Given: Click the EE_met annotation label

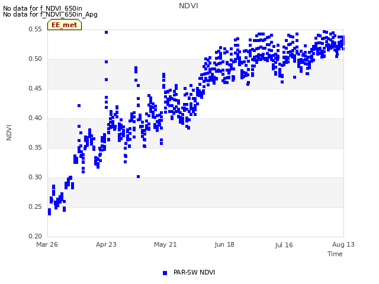Looking at the screenshot, I should click(65, 25).
